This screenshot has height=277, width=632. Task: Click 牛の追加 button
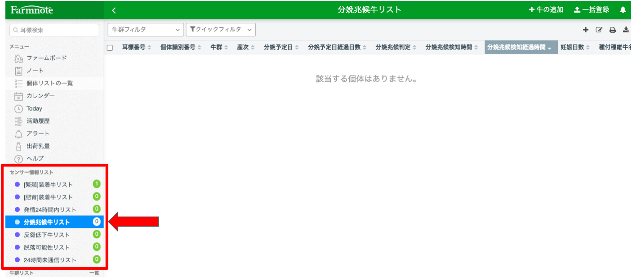(x=546, y=10)
